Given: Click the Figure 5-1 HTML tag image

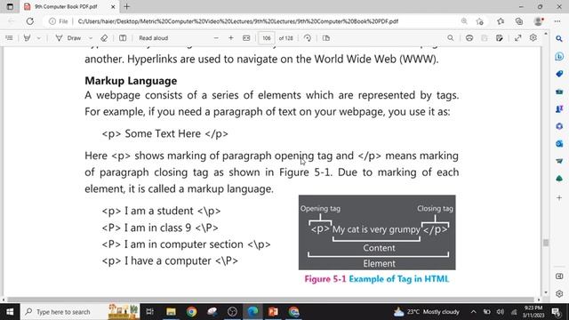Looking at the screenshot, I should (x=377, y=232).
